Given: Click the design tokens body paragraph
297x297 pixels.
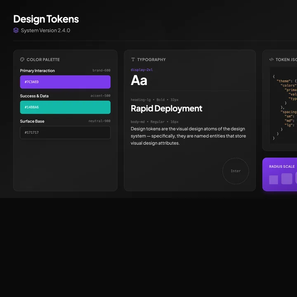Looking at the screenshot, I should click(x=188, y=136).
